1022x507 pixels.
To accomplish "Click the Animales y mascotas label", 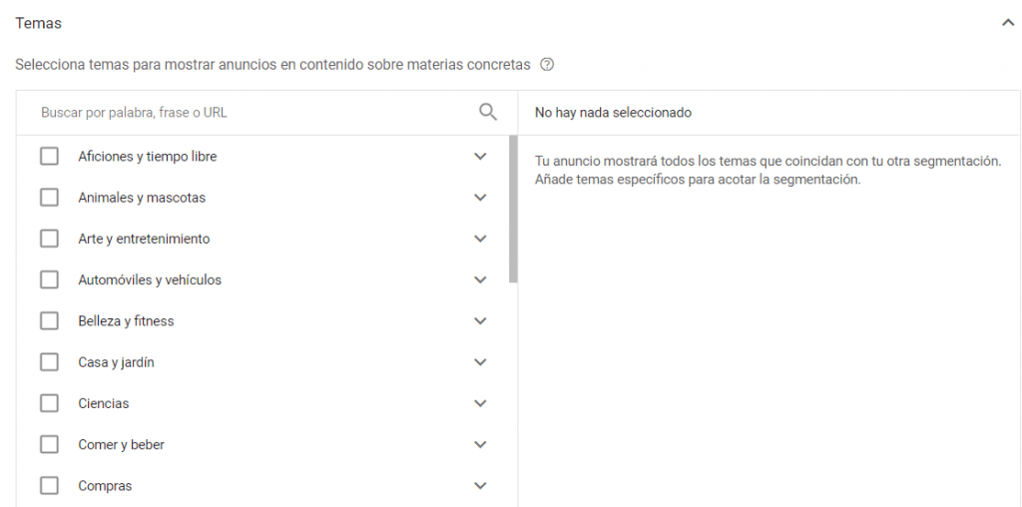I will pos(142,198).
